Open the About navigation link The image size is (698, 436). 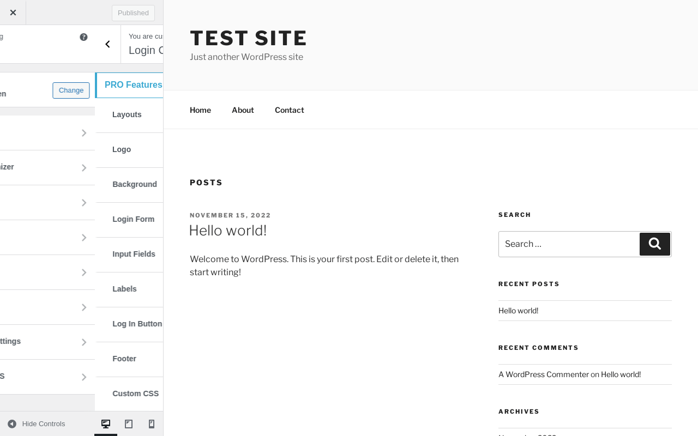click(243, 110)
